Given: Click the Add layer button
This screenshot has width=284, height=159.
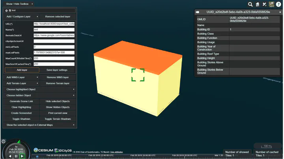Looking at the screenshot, I should [21, 70].
